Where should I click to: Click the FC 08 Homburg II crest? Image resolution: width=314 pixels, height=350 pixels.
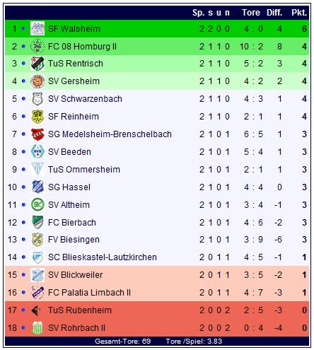(x=37, y=46)
